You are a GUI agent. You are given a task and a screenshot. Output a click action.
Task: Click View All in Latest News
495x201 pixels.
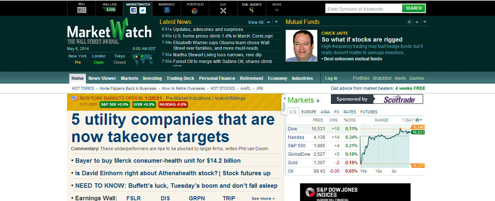pyautogui.click(x=255, y=22)
